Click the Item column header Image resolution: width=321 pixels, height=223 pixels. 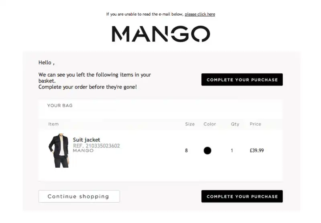pos(53,124)
